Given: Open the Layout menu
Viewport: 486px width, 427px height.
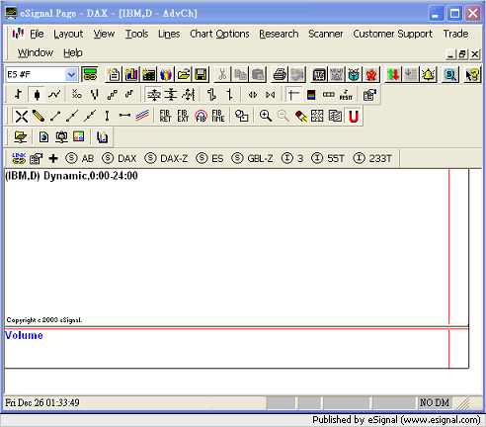Looking at the screenshot, I should click(68, 34).
